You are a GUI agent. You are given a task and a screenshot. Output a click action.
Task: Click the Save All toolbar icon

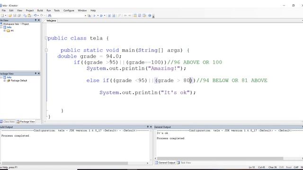point(19,16)
